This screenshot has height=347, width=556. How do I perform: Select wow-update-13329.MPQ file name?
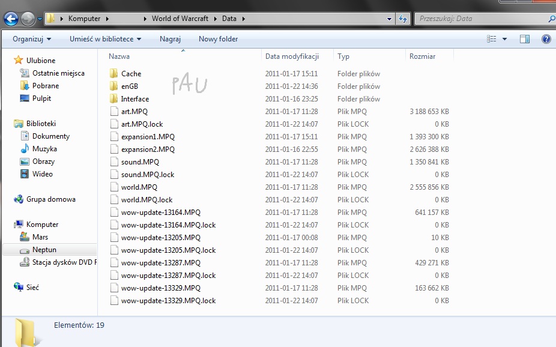click(x=161, y=288)
